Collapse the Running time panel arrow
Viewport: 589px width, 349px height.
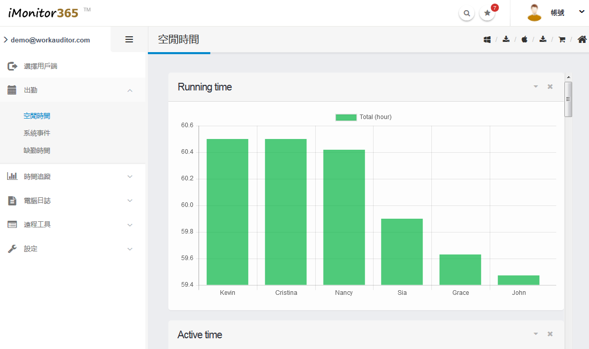536,87
